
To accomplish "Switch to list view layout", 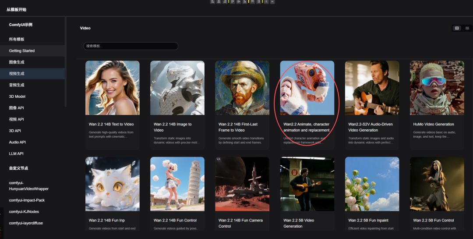I will [x=467, y=28].
